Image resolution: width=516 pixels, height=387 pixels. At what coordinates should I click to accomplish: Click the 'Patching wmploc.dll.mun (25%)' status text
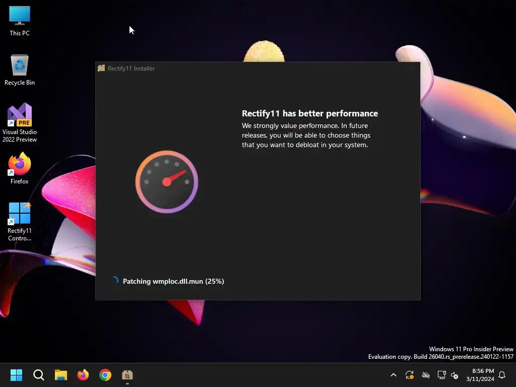[x=173, y=281]
